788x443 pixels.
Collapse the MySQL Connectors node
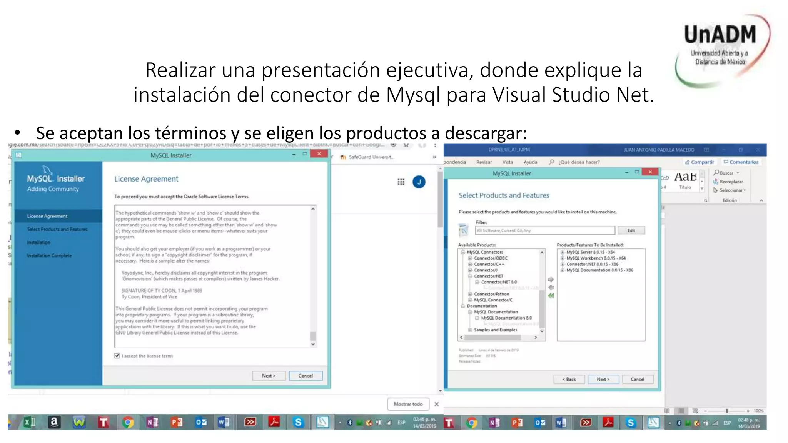coord(463,252)
